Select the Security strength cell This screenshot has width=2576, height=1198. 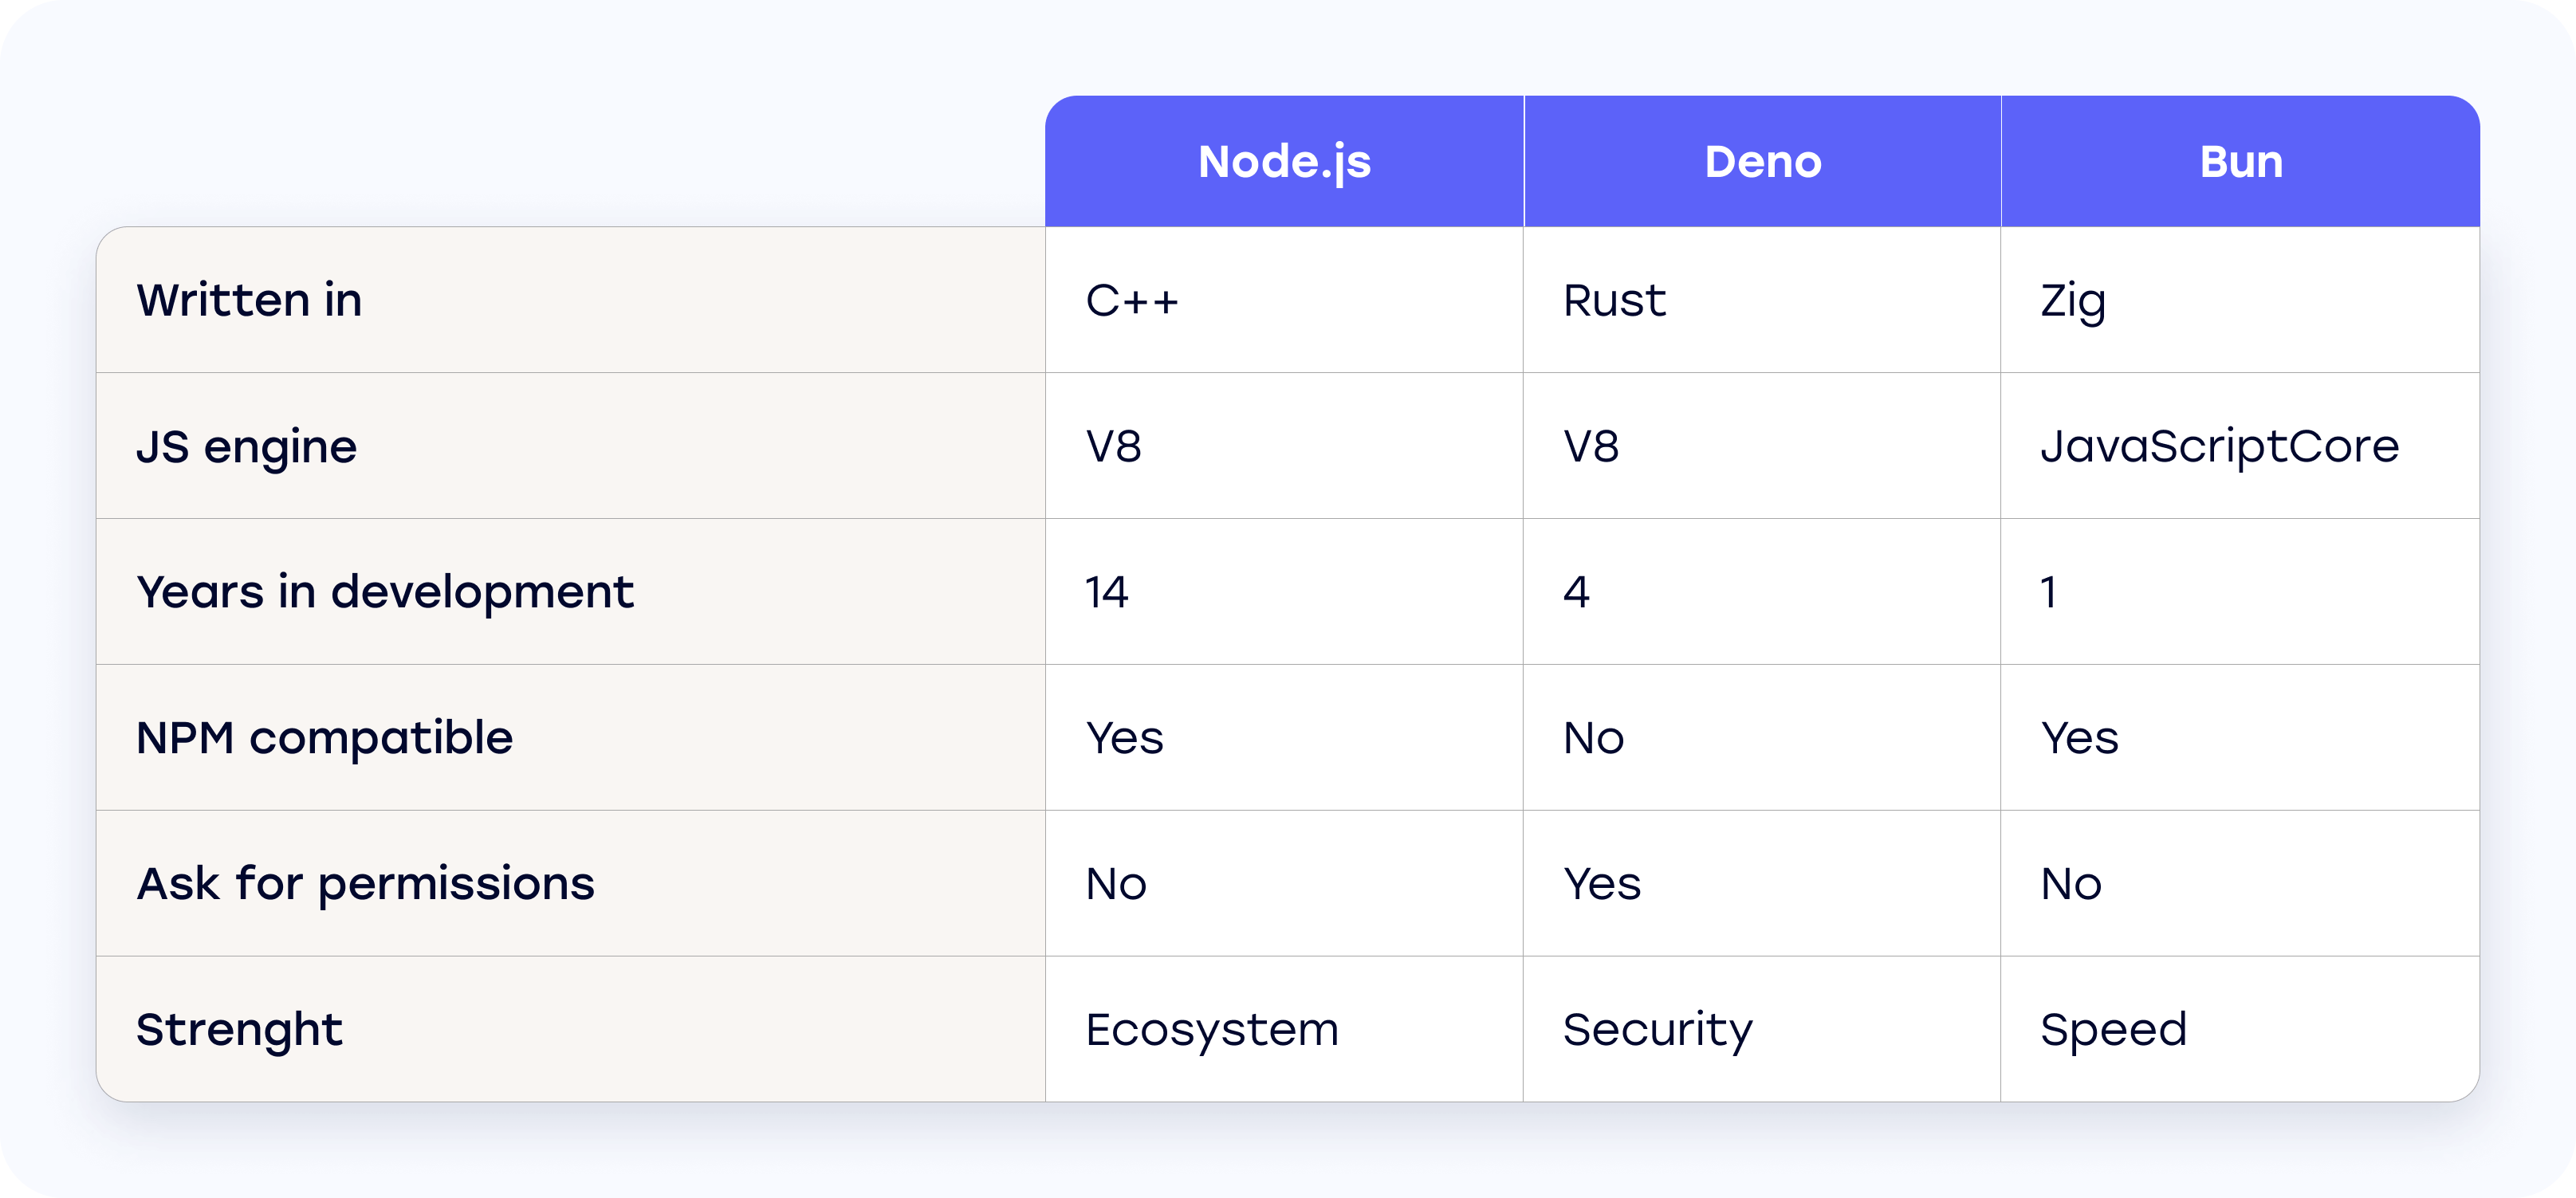1657,1028
